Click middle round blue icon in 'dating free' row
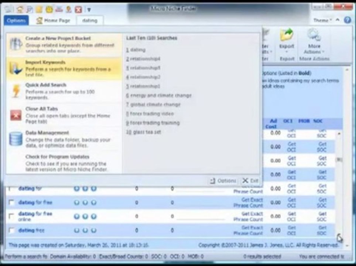The height and width of the screenshot is (266, 356). tap(85, 230)
